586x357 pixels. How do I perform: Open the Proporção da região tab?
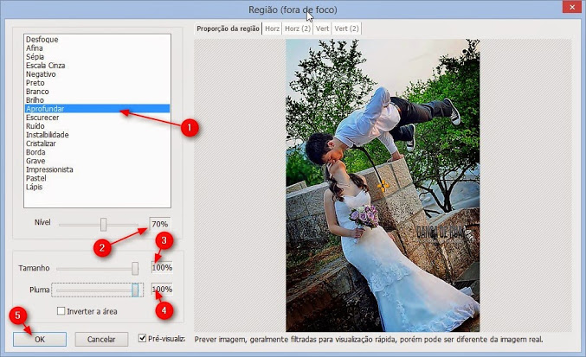tap(229, 29)
